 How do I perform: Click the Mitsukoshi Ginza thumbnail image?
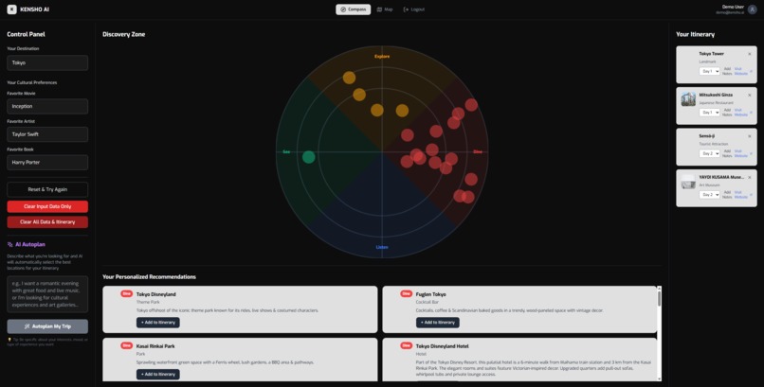[688, 99]
